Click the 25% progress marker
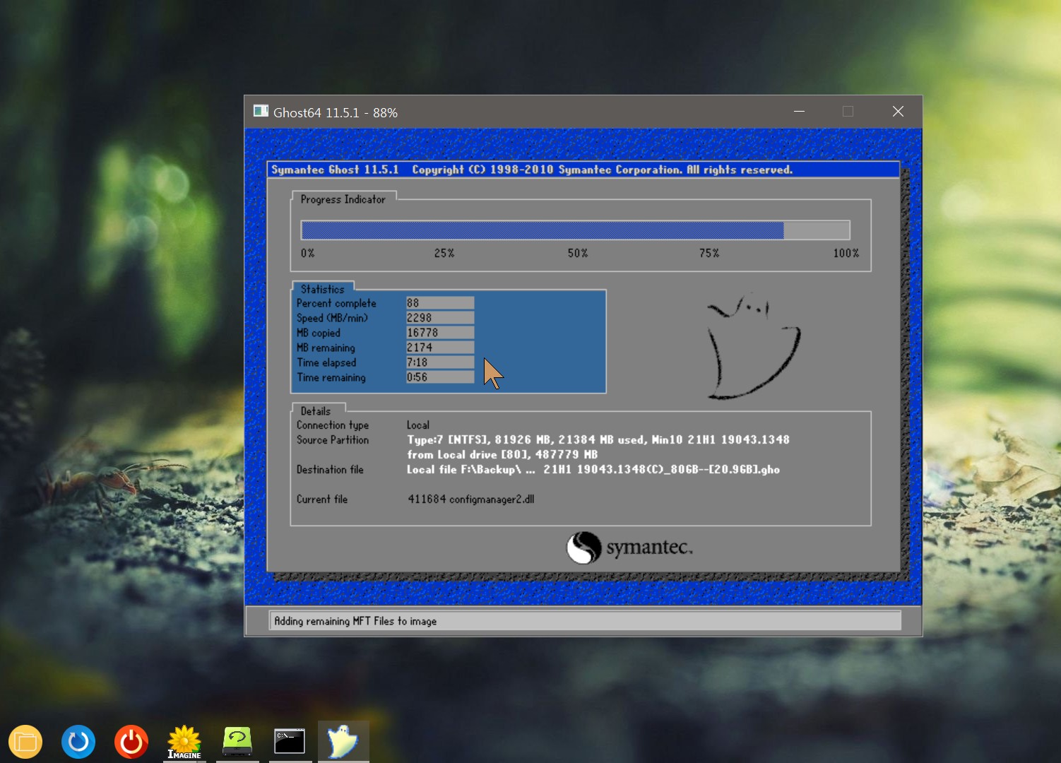Screen dimensions: 1061x763 coord(444,253)
